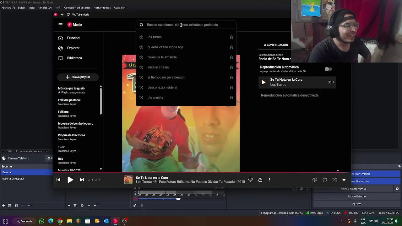Like the currently playing song
The height and width of the screenshot is (226, 402).
tap(260, 180)
